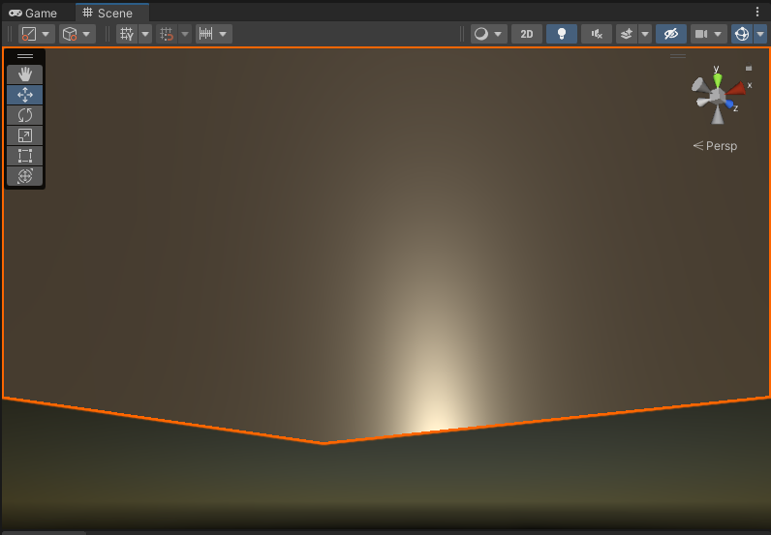Select the Hand view tool
Screen dimensions: 771x535
(x=25, y=74)
